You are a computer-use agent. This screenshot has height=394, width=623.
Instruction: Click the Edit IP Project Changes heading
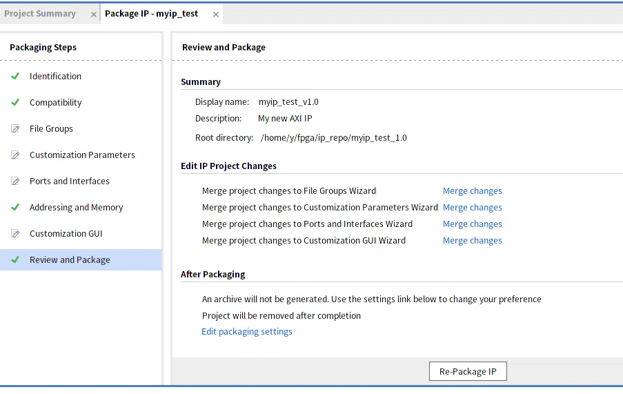(228, 166)
